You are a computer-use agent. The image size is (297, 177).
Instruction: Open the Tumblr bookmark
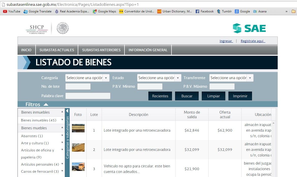tap(224, 11)
